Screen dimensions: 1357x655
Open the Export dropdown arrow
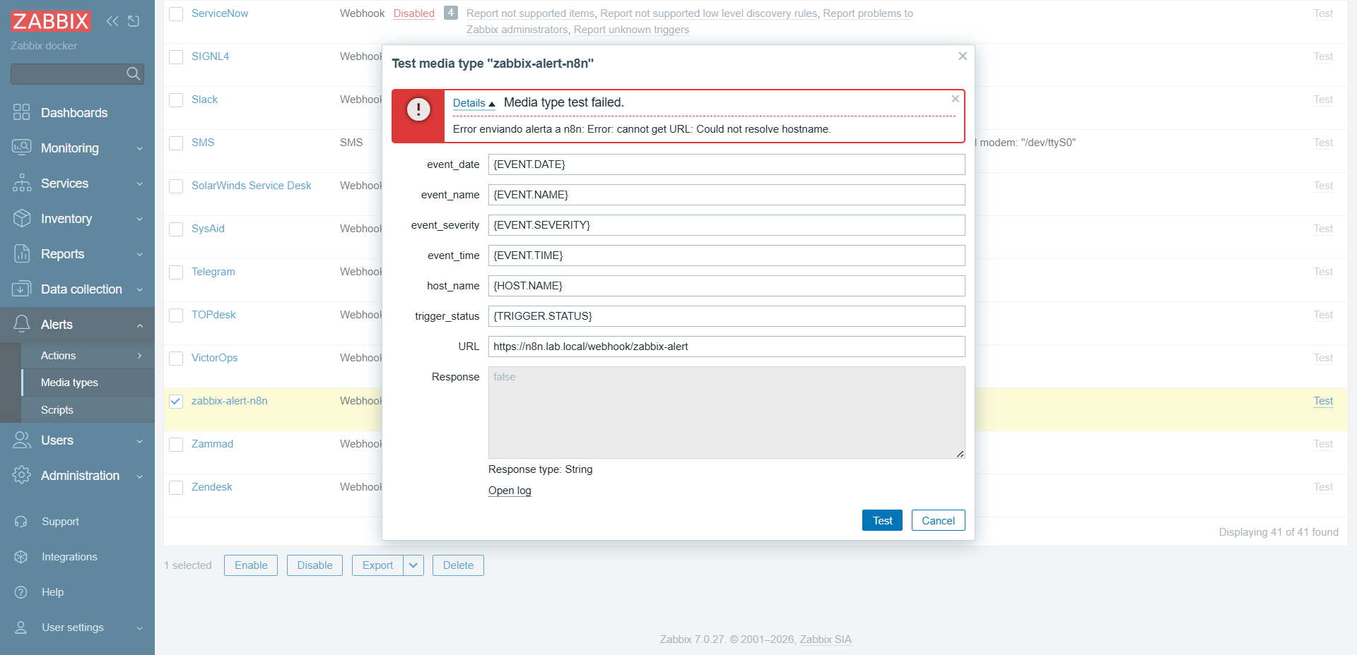tap(413, 565)
